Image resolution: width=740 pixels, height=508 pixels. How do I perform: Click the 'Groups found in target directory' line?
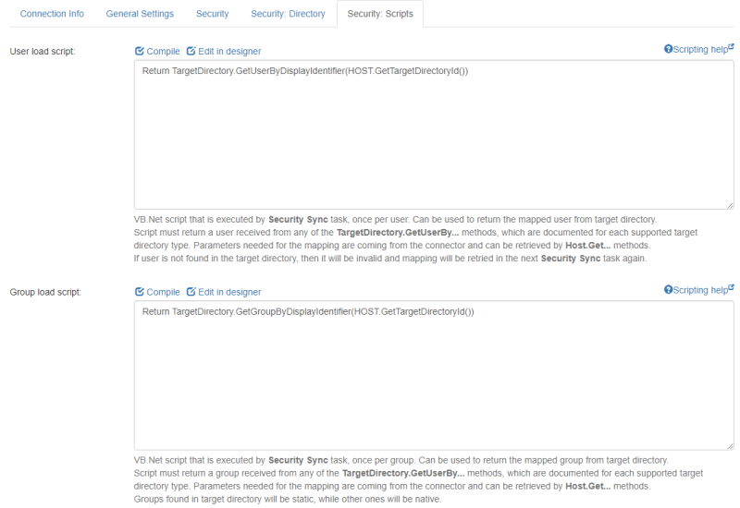coord(288,499)
